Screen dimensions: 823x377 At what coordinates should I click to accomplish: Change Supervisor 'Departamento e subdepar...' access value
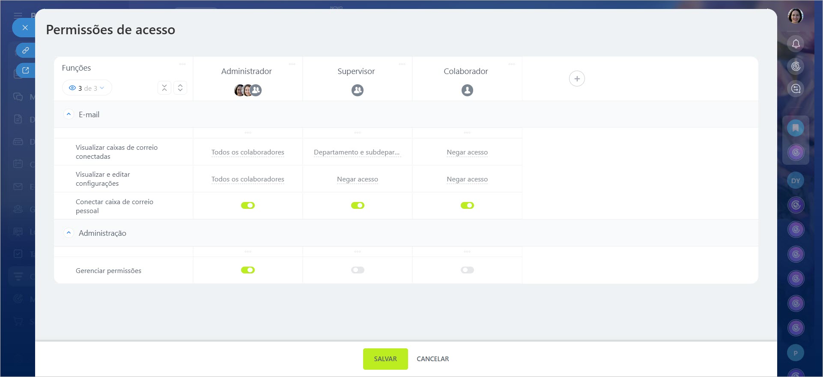coord(357,152)
